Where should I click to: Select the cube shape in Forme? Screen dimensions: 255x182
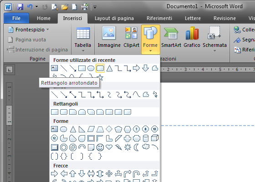[155, 138]
